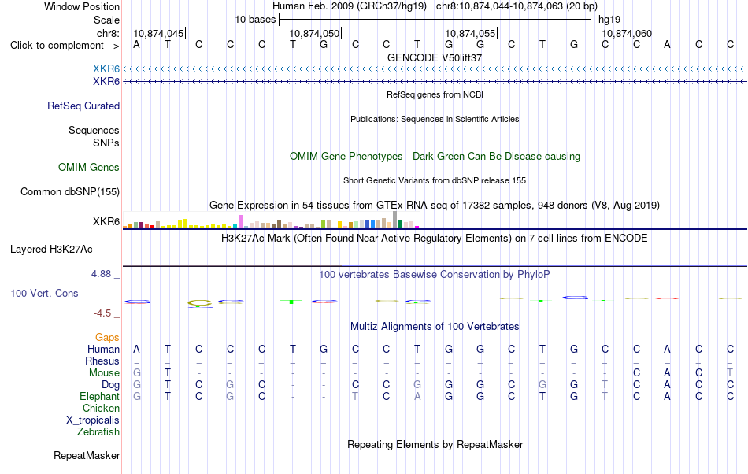The width and height of the screenshot is (748, 474).
Task: Click the GTEx Gene Expression track title
Action: (435, 205)
